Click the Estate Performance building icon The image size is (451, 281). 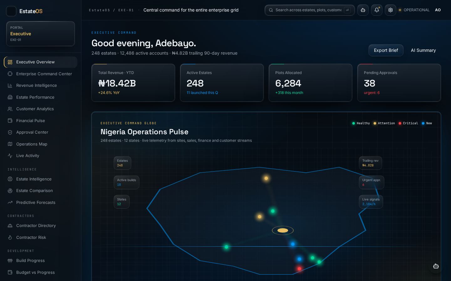tap(10, 97)
